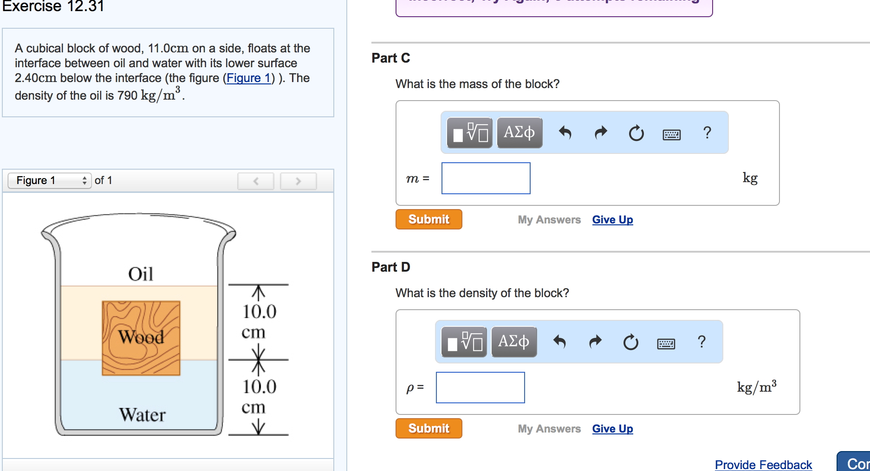Click the reset icon in Part D toolbar

[x=630, y=343]
